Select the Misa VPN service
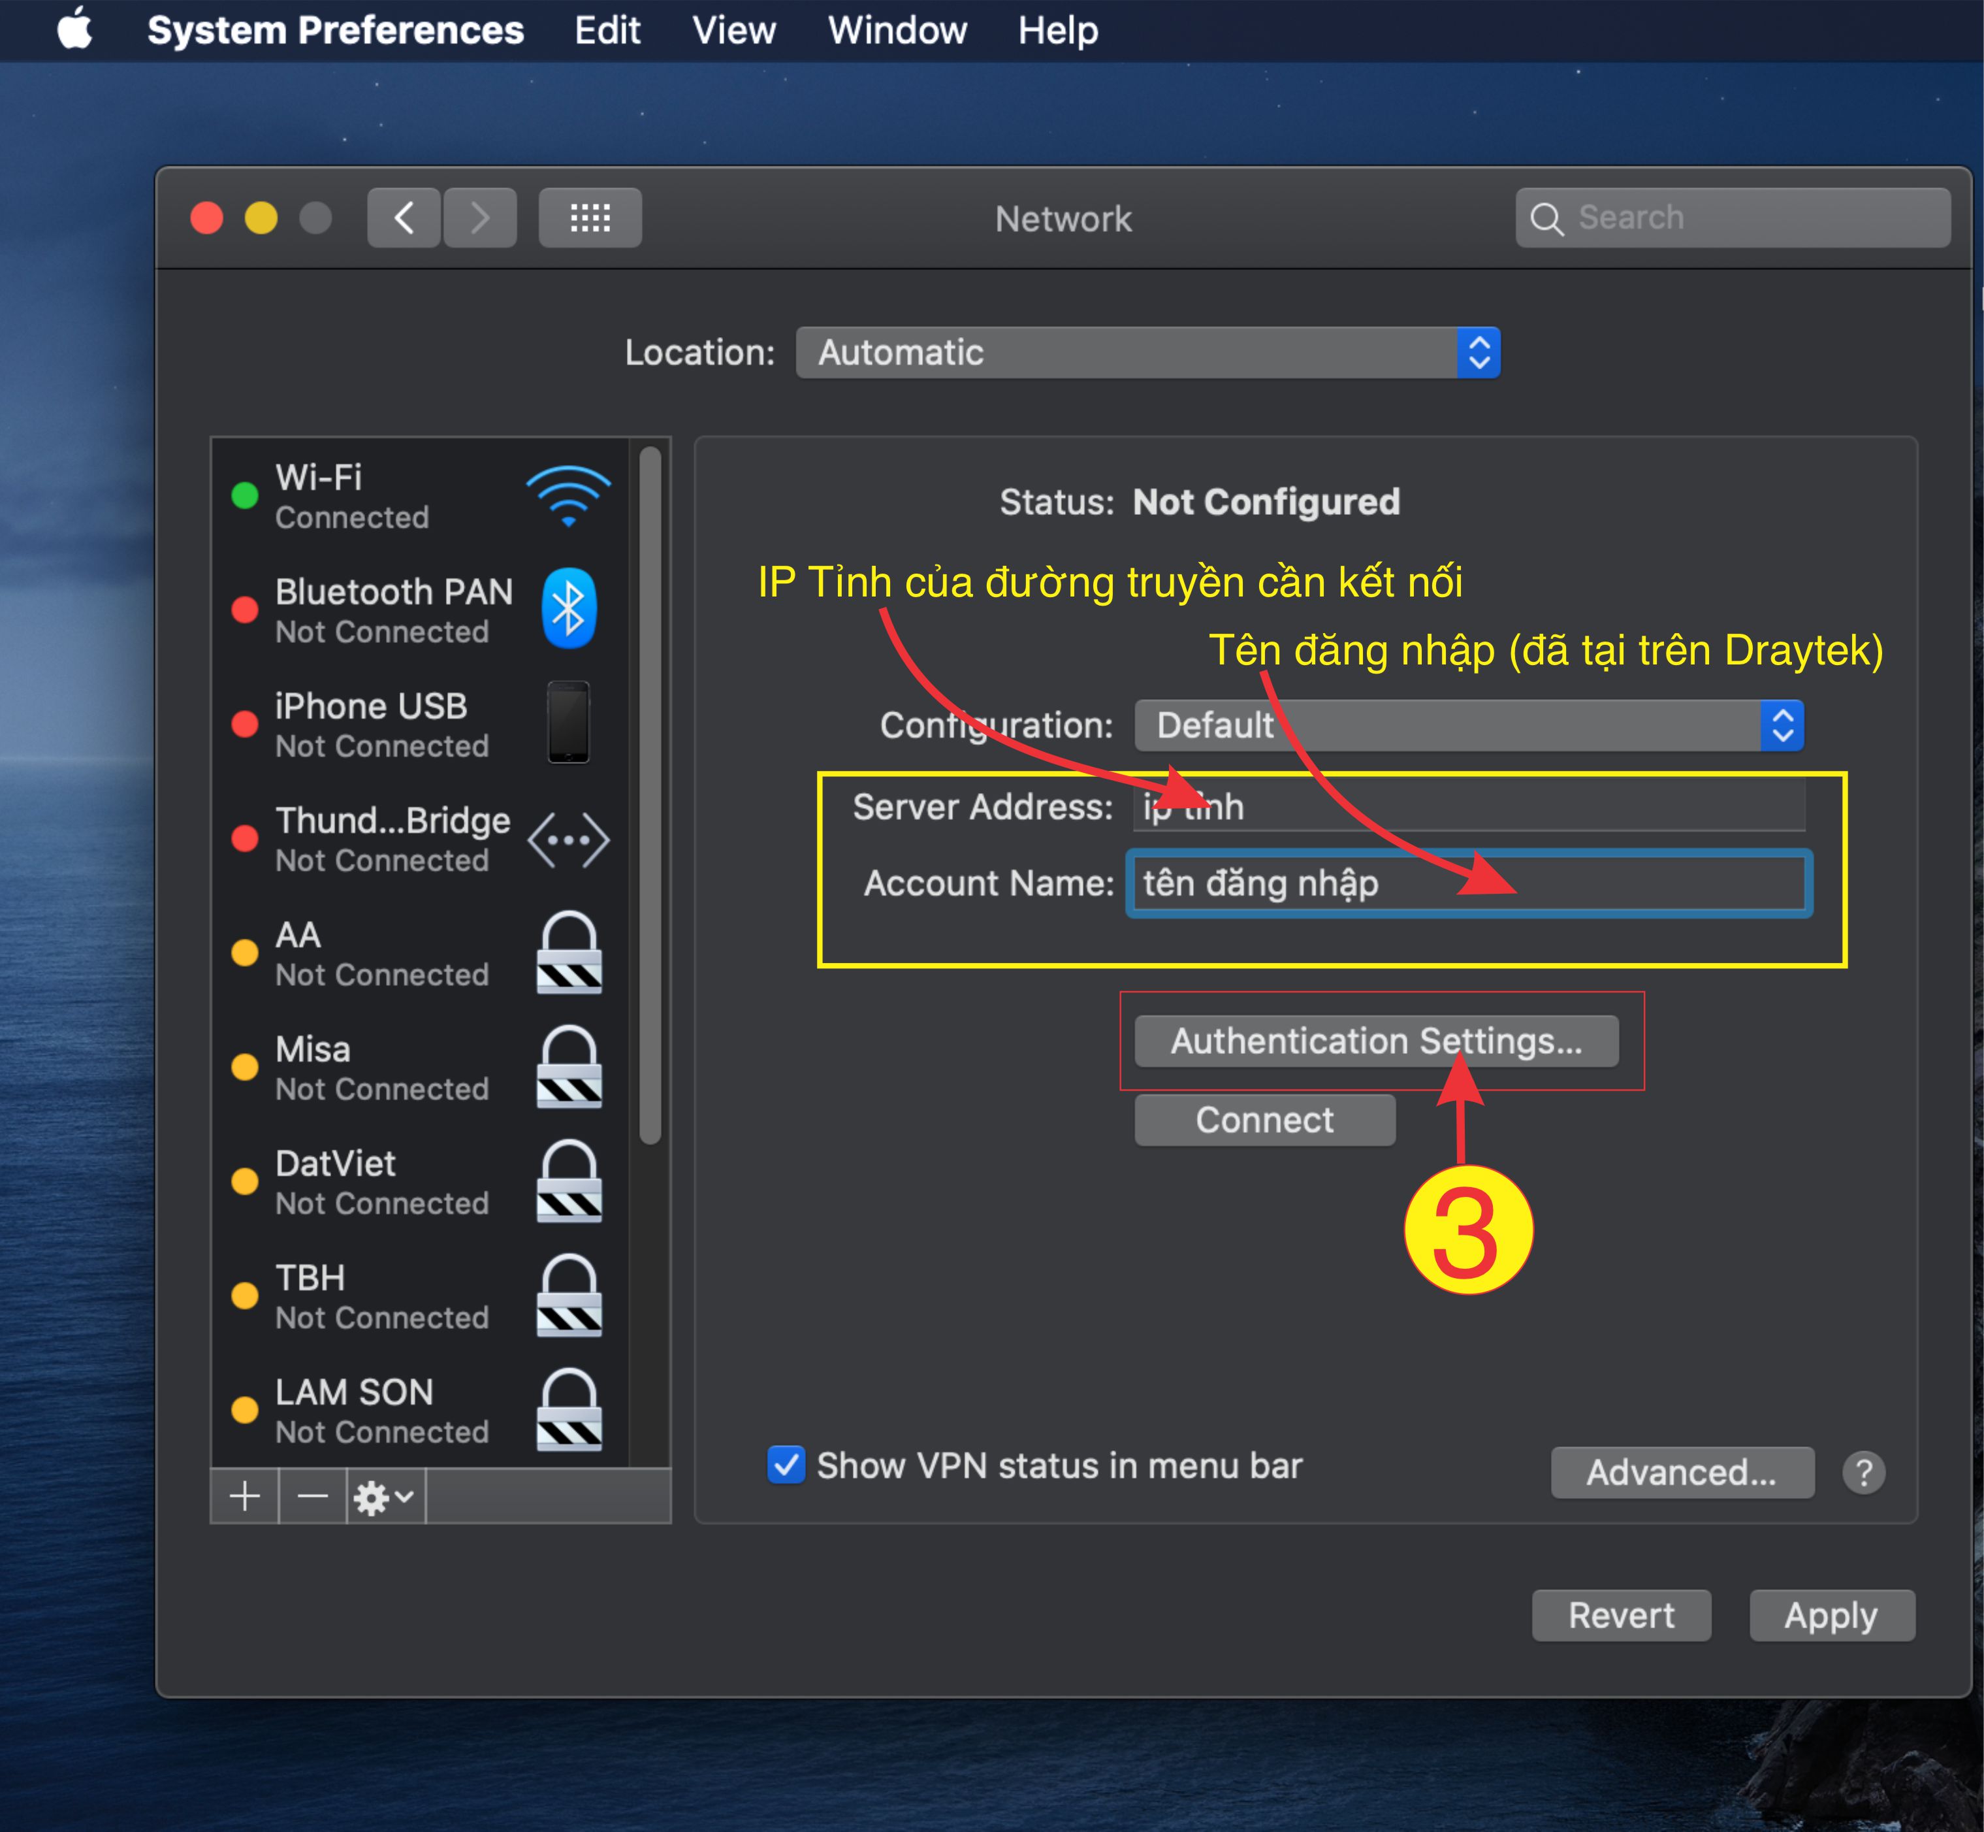Image resolution: width=1984 pixels, height=1832 pixels. (420, 1067)
